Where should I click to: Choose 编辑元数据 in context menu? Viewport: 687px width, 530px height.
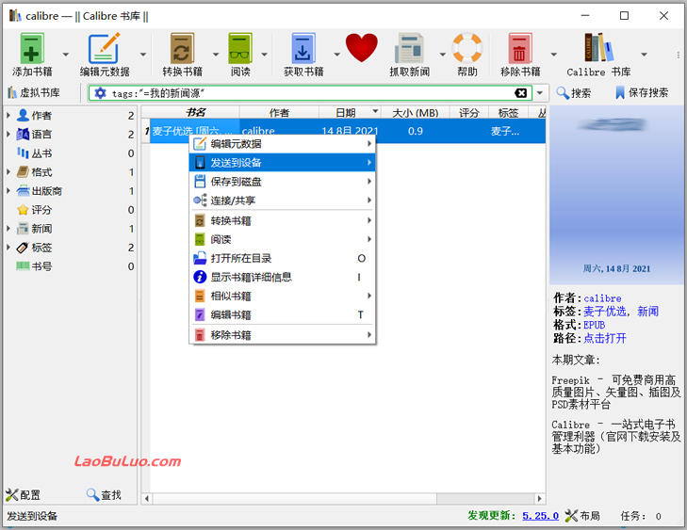(x=282, y=143)
